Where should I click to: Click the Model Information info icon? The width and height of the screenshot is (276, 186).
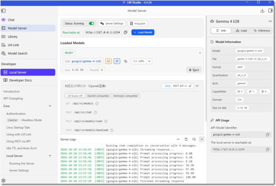[x=212, y=42]
